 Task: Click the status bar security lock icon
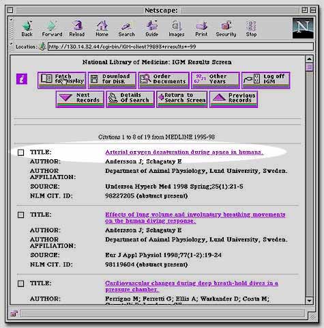pos(14,314)
